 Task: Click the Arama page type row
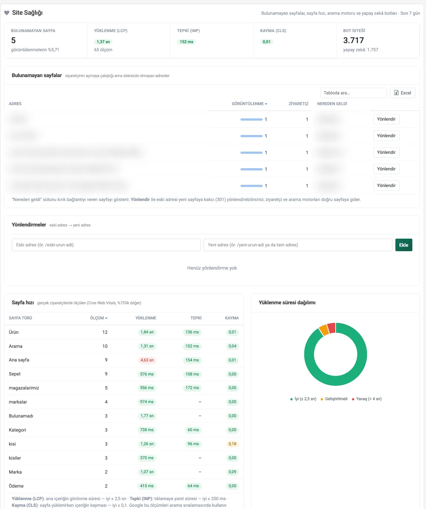[x=124, y=346]
